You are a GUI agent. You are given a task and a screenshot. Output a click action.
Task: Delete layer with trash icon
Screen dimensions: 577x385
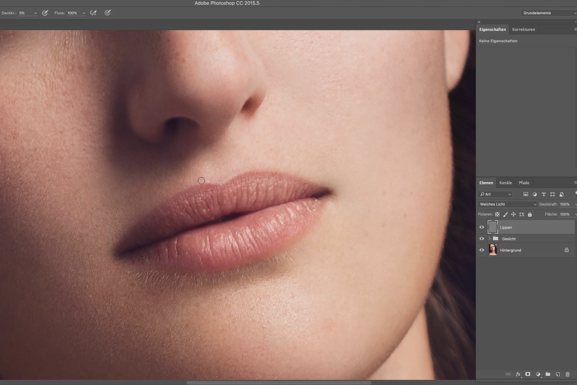(x=567, y=374)
